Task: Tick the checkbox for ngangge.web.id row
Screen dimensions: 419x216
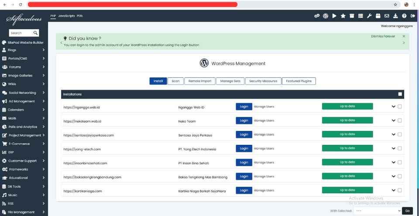Action: [400, 106]
